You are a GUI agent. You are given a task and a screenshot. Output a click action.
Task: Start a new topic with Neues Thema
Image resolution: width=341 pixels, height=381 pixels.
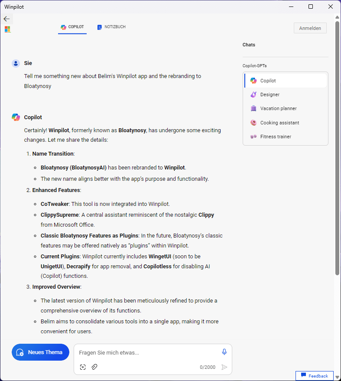point(40,352)
